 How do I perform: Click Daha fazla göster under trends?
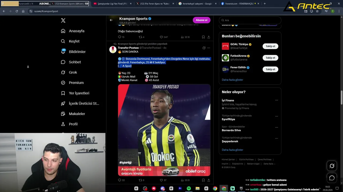click(x=232, y=150)
